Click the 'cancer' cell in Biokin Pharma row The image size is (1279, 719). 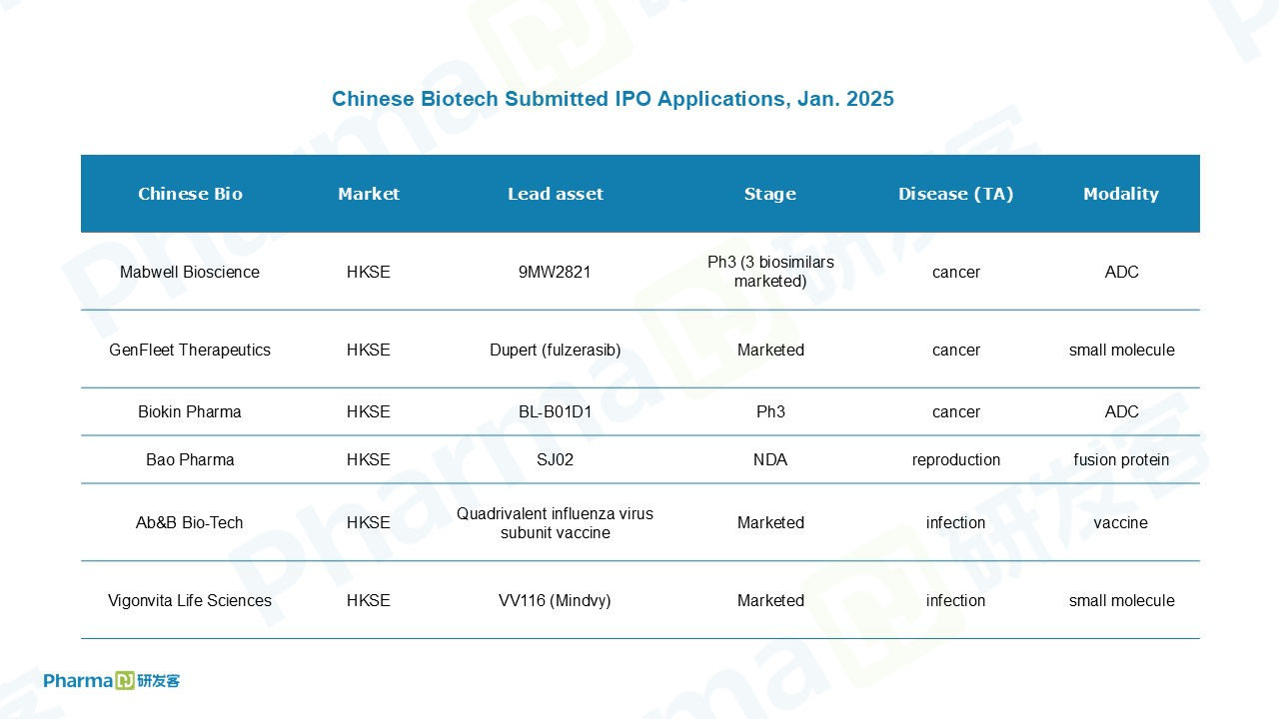tap(956, 411)
